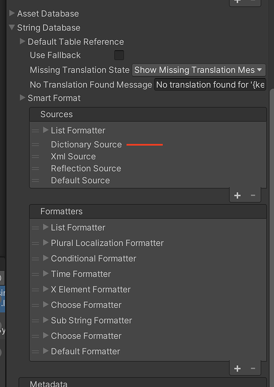
Task: Grab the drag handle beside Dictionary Source
Action: [x=35, y=144]
